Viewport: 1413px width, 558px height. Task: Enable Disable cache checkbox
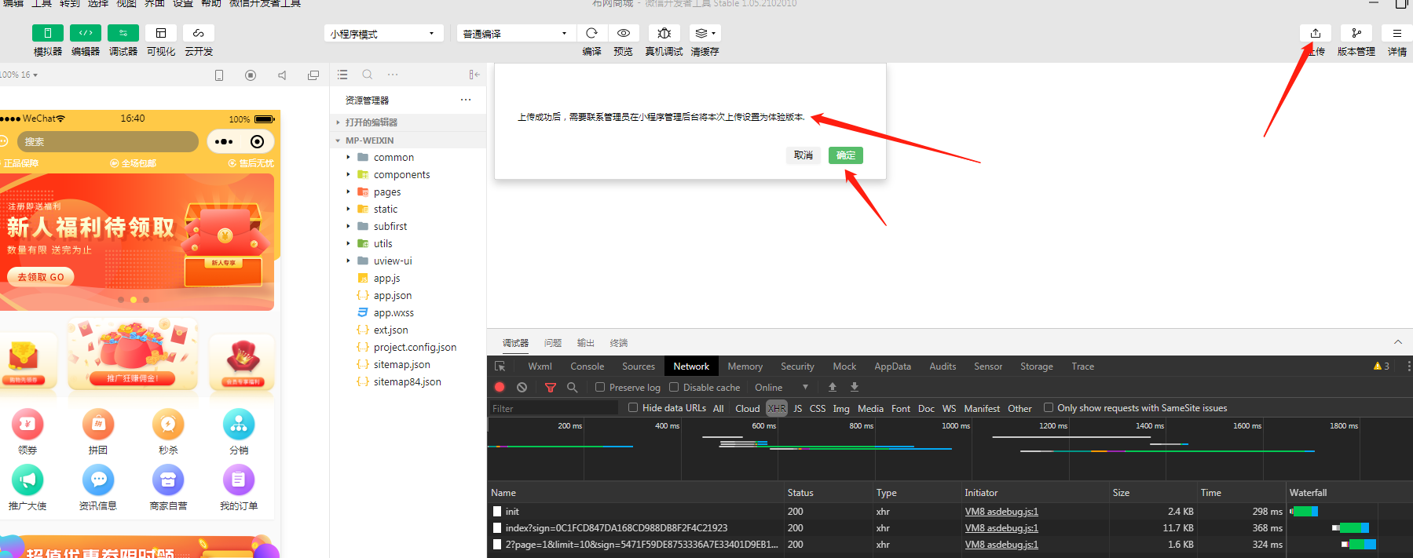674,387
